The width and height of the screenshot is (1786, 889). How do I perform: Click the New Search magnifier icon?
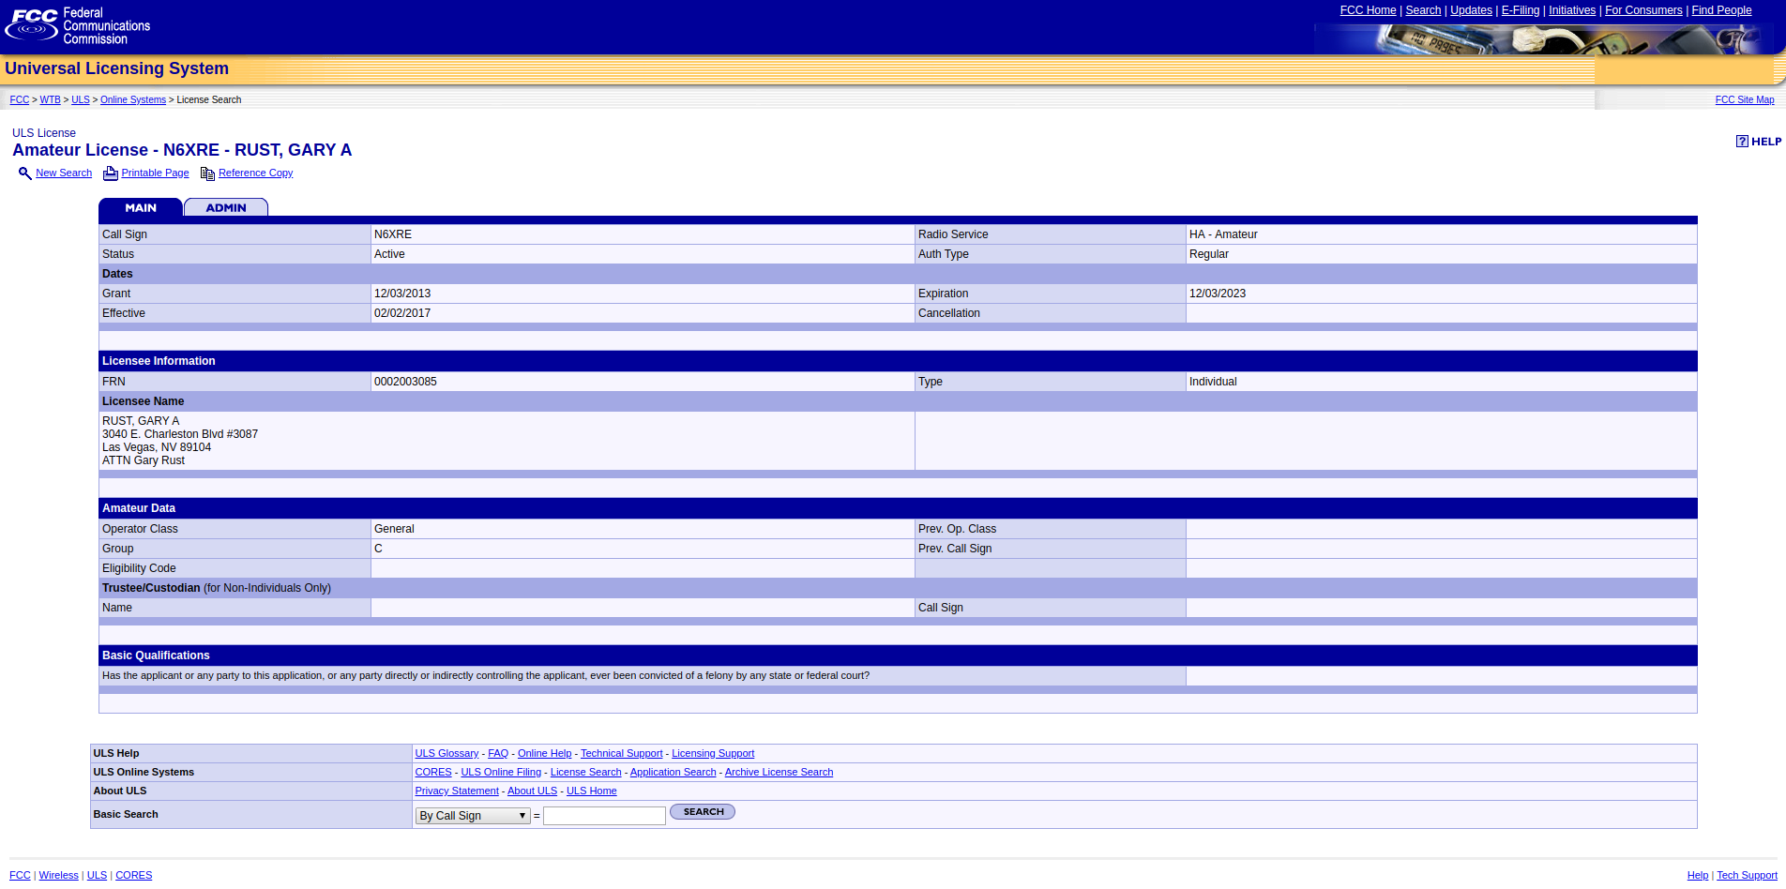25,173
